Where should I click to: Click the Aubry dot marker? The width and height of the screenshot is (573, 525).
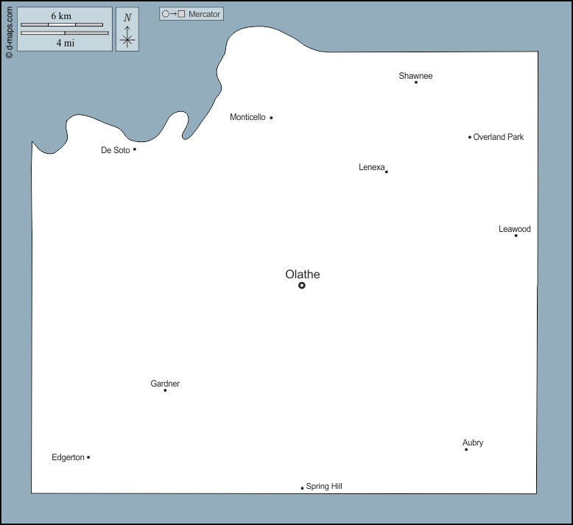(x=466, y=449)
